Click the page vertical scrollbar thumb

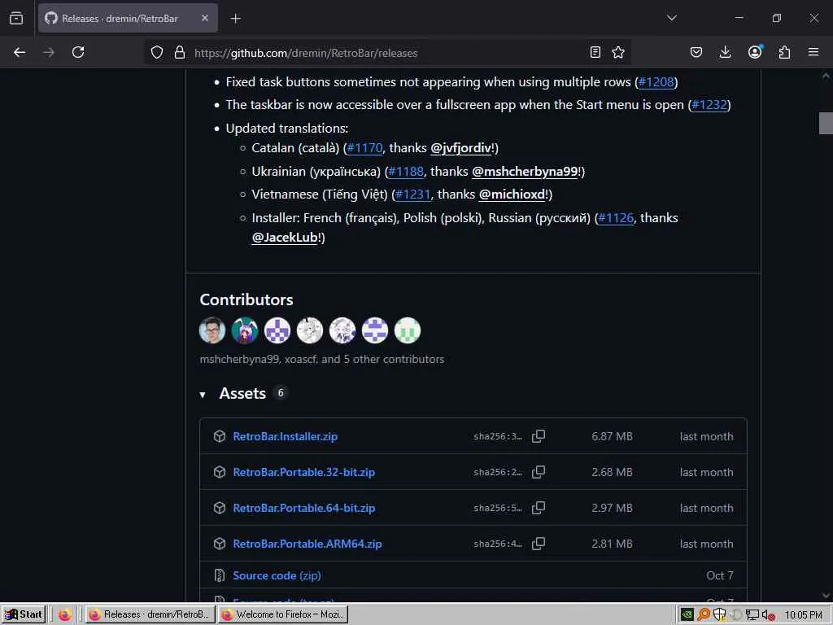click(x=826, y=124)
